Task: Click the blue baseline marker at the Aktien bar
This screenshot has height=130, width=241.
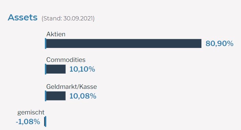Action: 46,43
